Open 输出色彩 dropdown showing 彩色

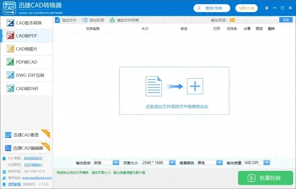tap(106, 163)
